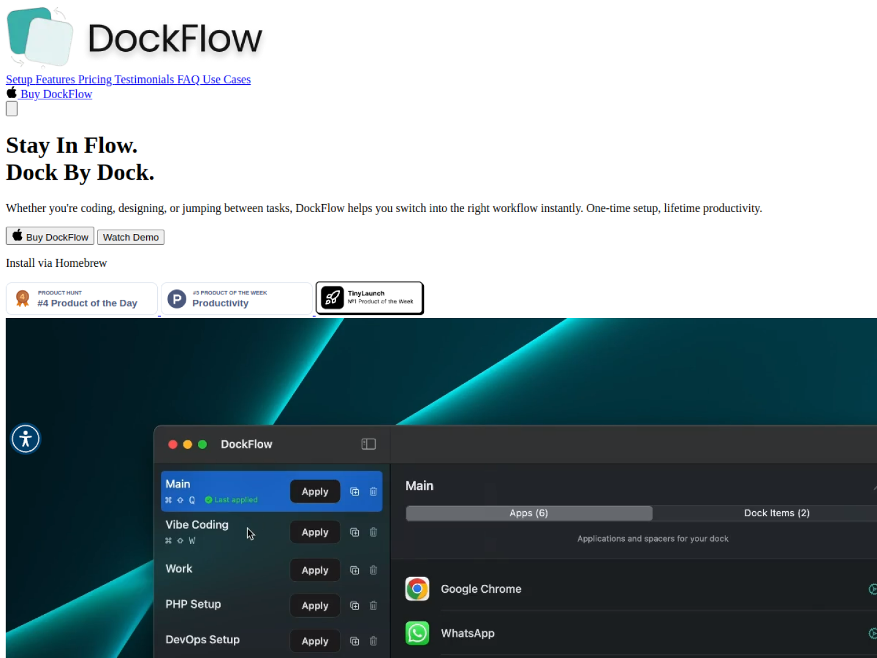Open the Testimonials navigation link
877x658 pixels.
pos(144,80)
